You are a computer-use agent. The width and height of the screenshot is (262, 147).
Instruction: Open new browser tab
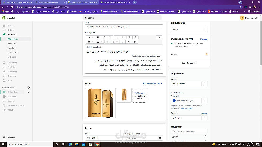pos(134,2)
